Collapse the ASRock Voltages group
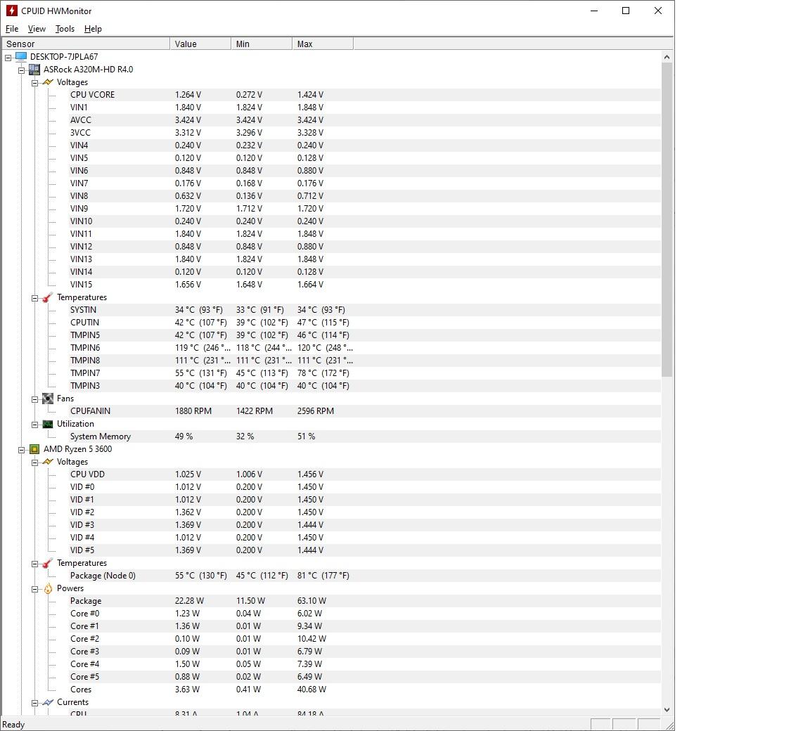This screenshot has width=810, height=731. pos(34,83)
